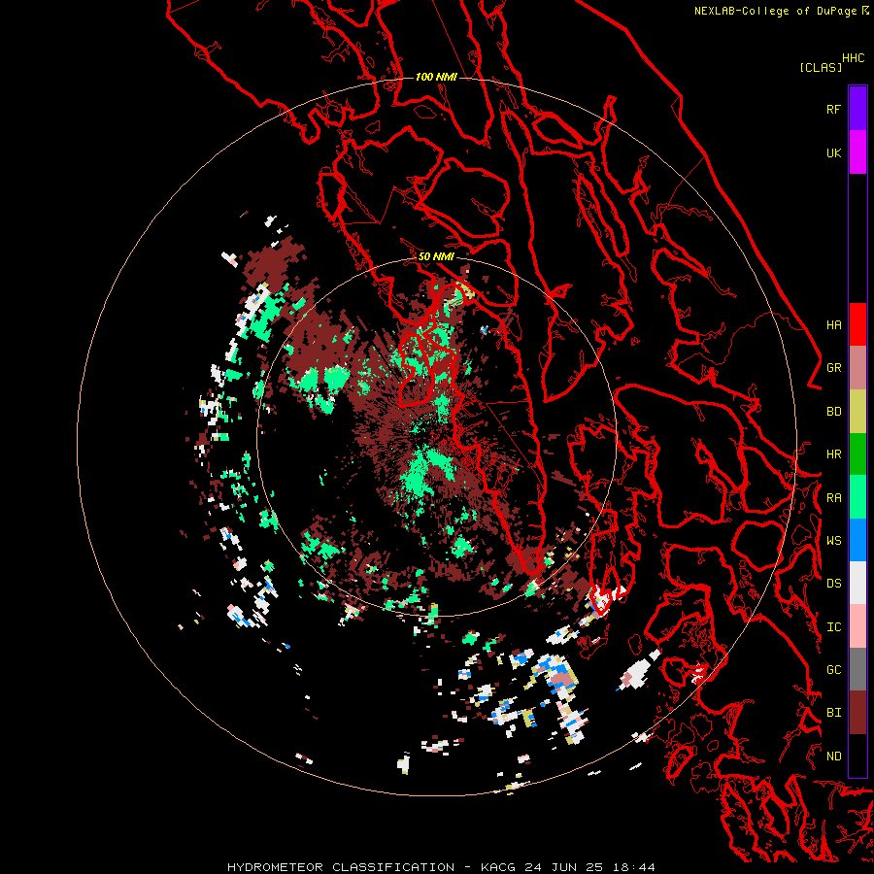This screenshot has height=874, width=874.
Task: Click the RA bright green legend swatch
Action: pyautogui.click(x=857, y=497)
